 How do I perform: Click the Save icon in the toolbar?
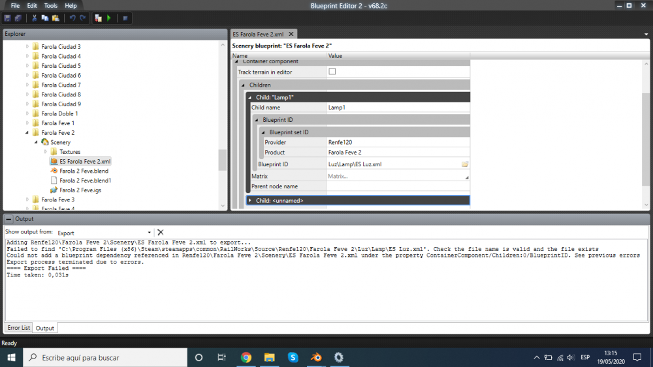(x=7, y=18)
